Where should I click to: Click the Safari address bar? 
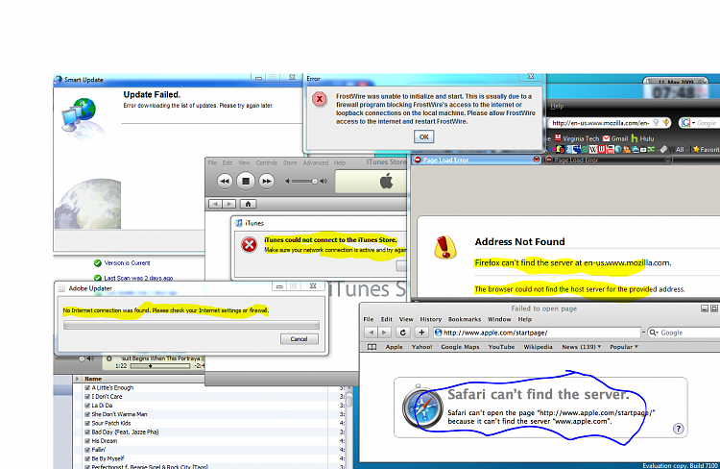coord(537,333)
